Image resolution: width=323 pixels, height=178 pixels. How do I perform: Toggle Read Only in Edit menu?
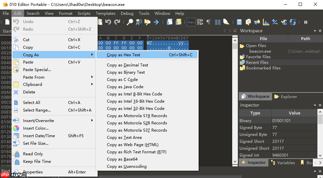click(33, 154)
